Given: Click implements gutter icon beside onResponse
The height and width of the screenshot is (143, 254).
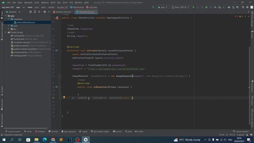Looking at the screenshot, I should [56, 87].
